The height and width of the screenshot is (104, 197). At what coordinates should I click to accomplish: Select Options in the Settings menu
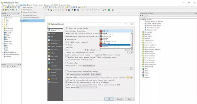pyautogui.click(x=32, y=21)
